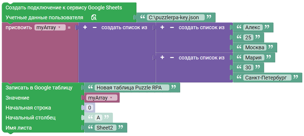Image resolution: width=304 pixels, height=136 pixels.
Task: Click the Начальная строка label
Action: pos(28,108)
